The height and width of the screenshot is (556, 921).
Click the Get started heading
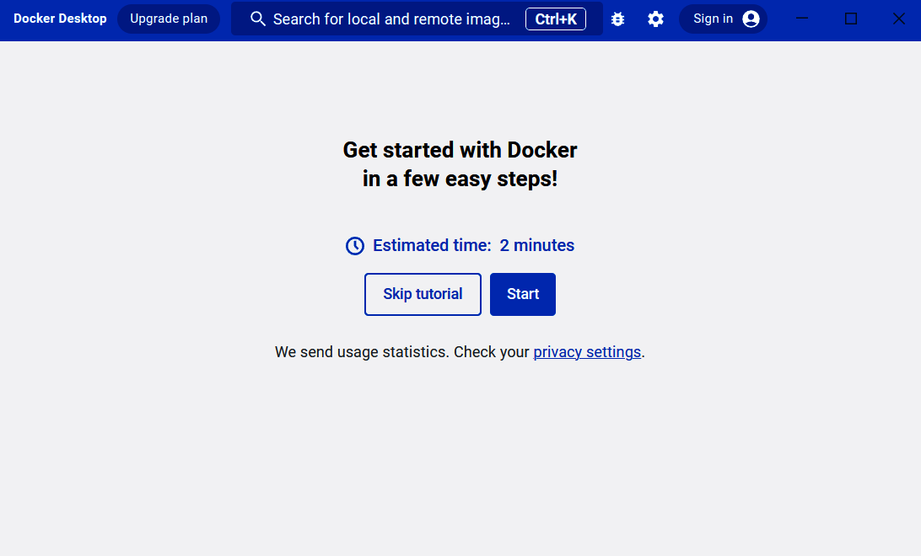click(460, 163)
